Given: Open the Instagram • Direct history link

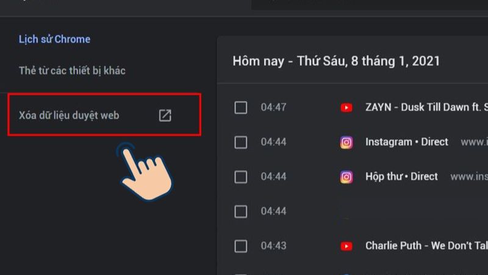Looking at the screenshot, I should pos(406,142).
